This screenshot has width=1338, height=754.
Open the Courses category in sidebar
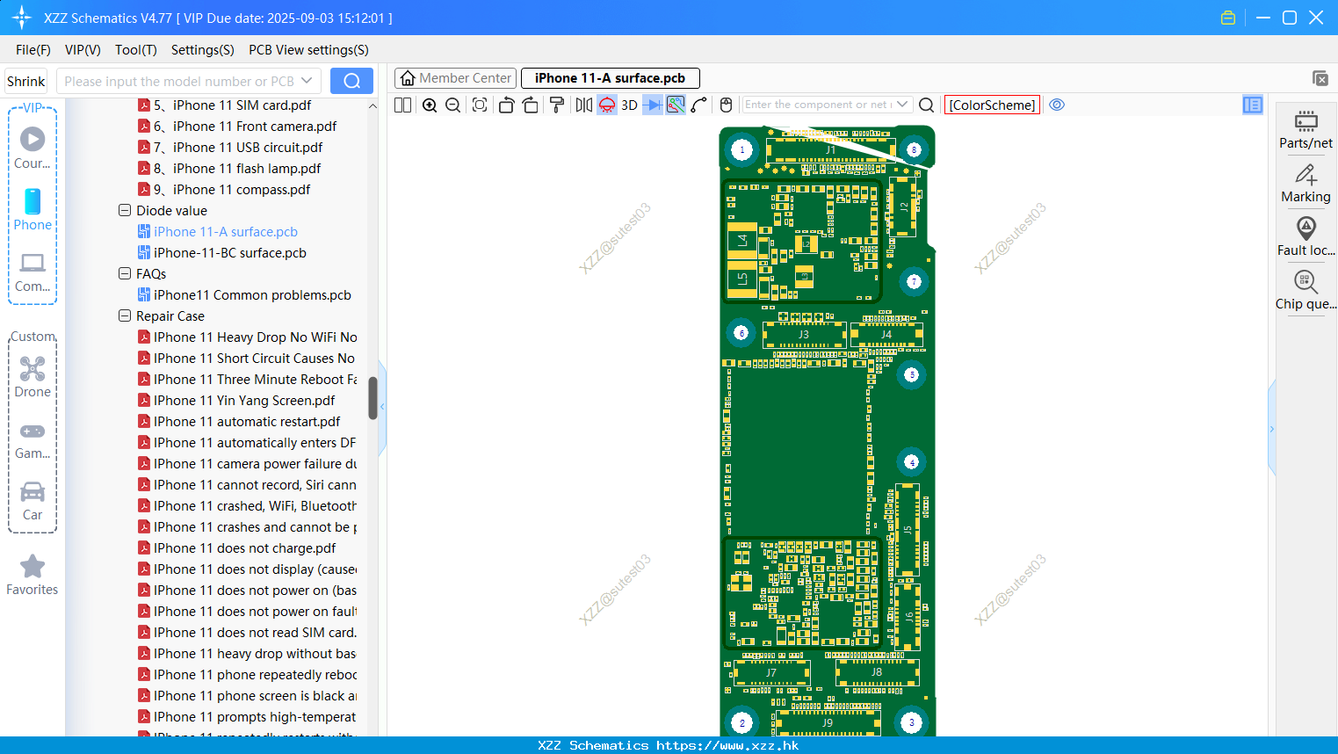coord(33,148)
